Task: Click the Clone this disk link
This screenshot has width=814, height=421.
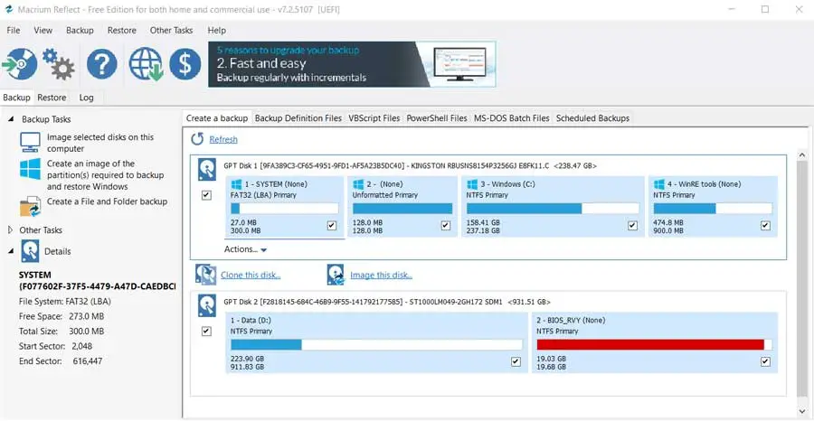Action: click(251, 276)
